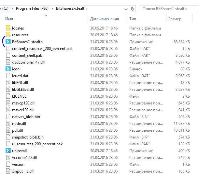Click the size value 10 011 КБ
This screenshot has height=181, width=199.
pyautogui.click(x=182, y=130)
